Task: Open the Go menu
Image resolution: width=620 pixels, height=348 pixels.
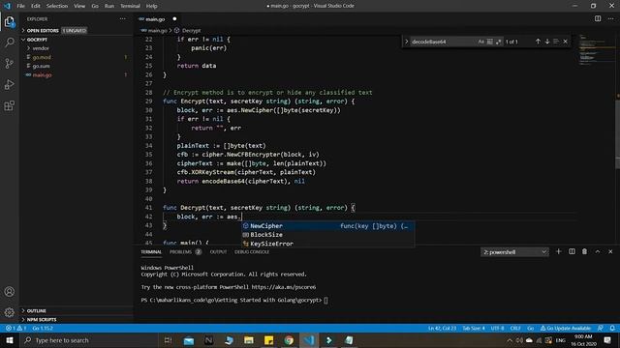Action: [95, 6]
